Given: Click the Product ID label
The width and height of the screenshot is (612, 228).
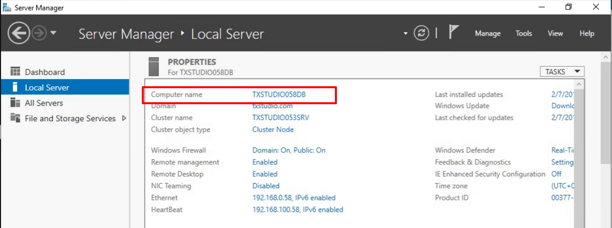Looking at the screenshot, I should click(452, 198).
